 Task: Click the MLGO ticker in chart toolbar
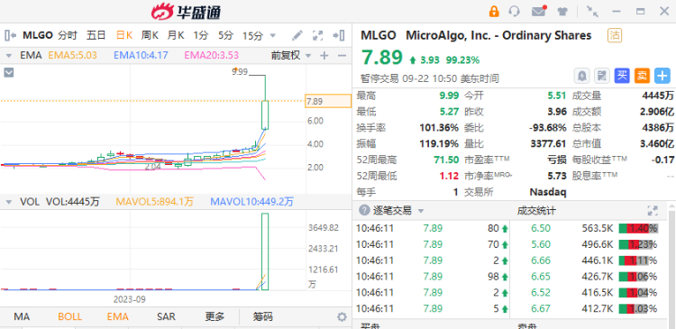38,35
